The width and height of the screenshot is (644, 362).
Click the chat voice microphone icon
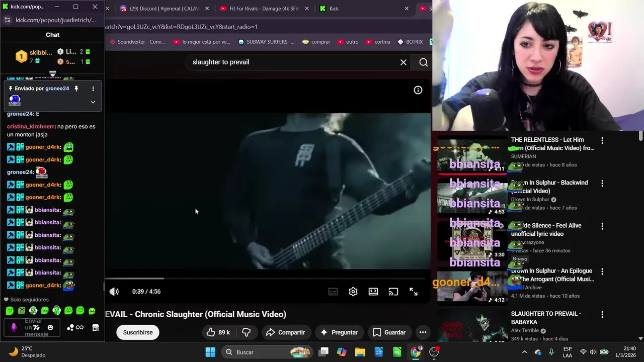tap(14, 327)
